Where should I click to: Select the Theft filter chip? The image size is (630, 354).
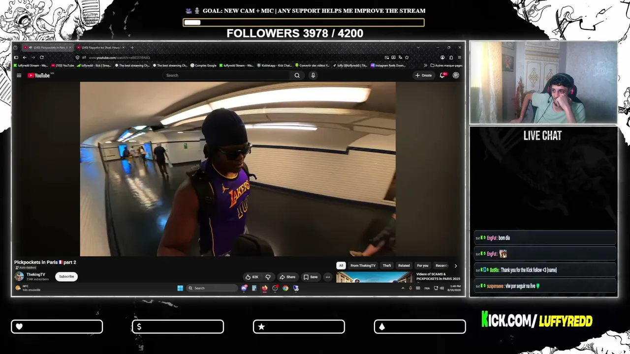(x=387, y=265)
